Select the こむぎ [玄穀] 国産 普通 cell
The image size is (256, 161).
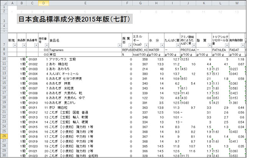[85, 113]
